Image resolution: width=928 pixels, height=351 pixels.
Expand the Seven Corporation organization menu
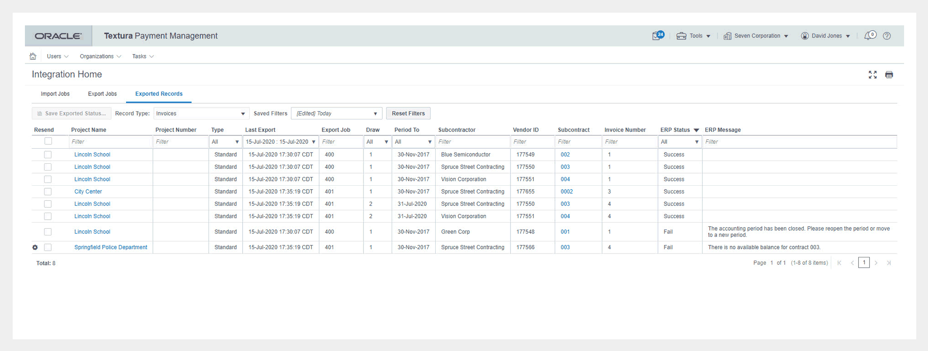point(756,36)
